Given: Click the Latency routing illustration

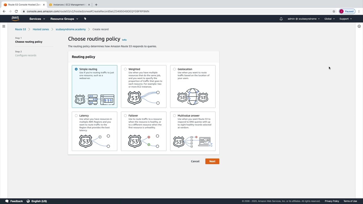Looking at the screenshot, I should [94, 141].
